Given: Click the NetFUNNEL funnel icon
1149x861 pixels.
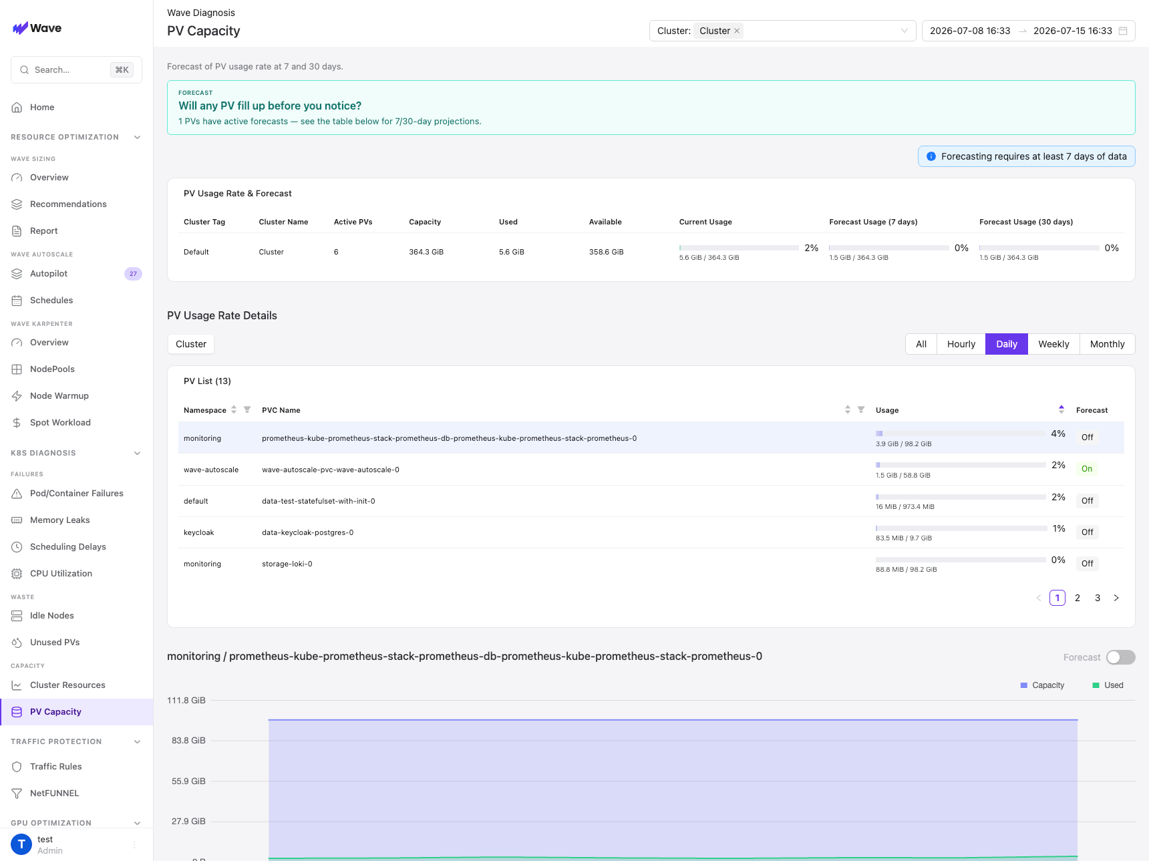Looking at the screenshot, I should coord(17,794).
